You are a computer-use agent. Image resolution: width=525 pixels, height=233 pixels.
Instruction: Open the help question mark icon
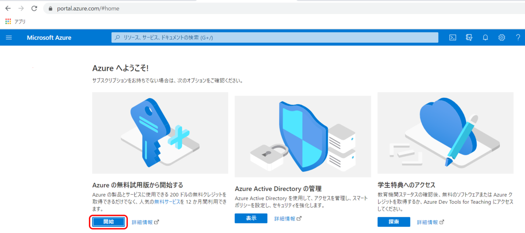pos(518,38)
